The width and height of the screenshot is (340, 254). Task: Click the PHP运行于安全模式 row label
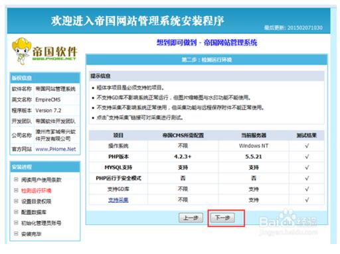tap(118, 178)
